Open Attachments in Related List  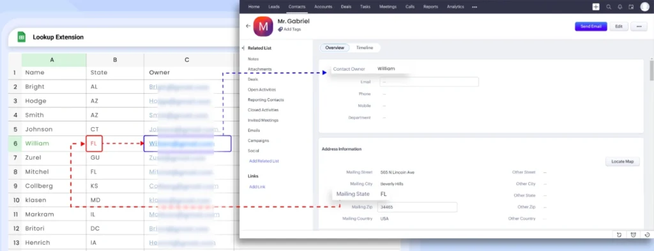(x=260, y=69)
